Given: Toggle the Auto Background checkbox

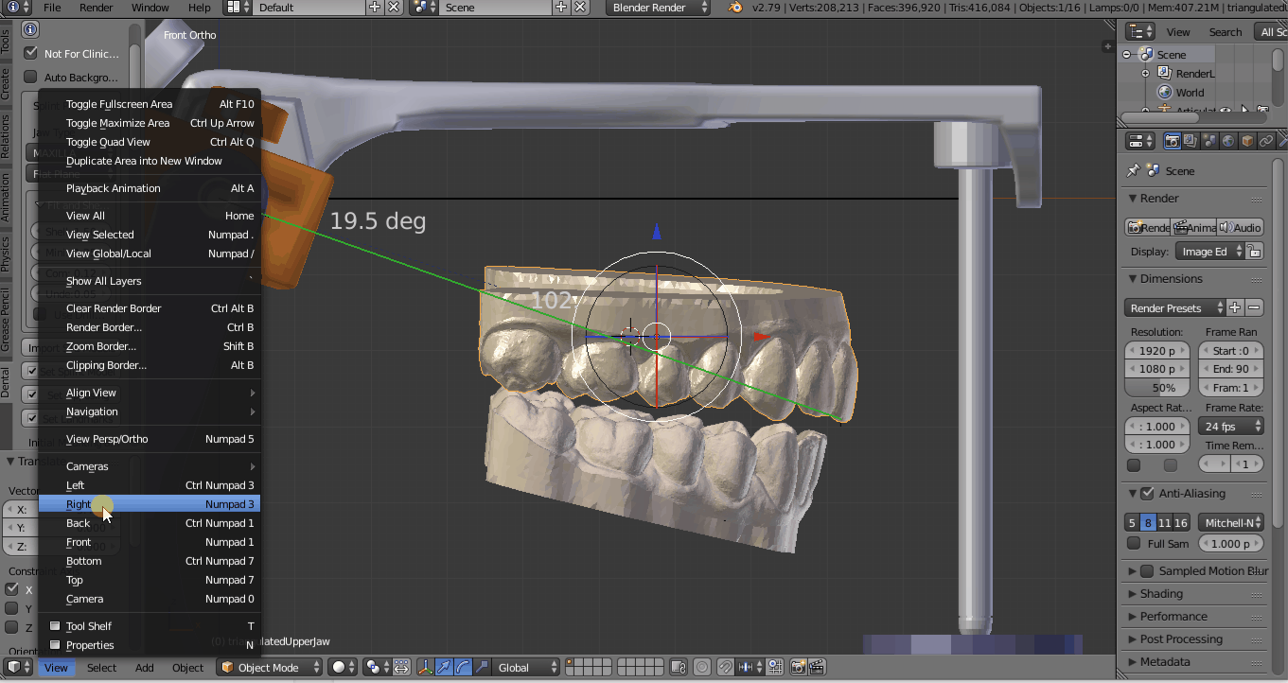Looking at the screenshot, I should coord(30,77).
